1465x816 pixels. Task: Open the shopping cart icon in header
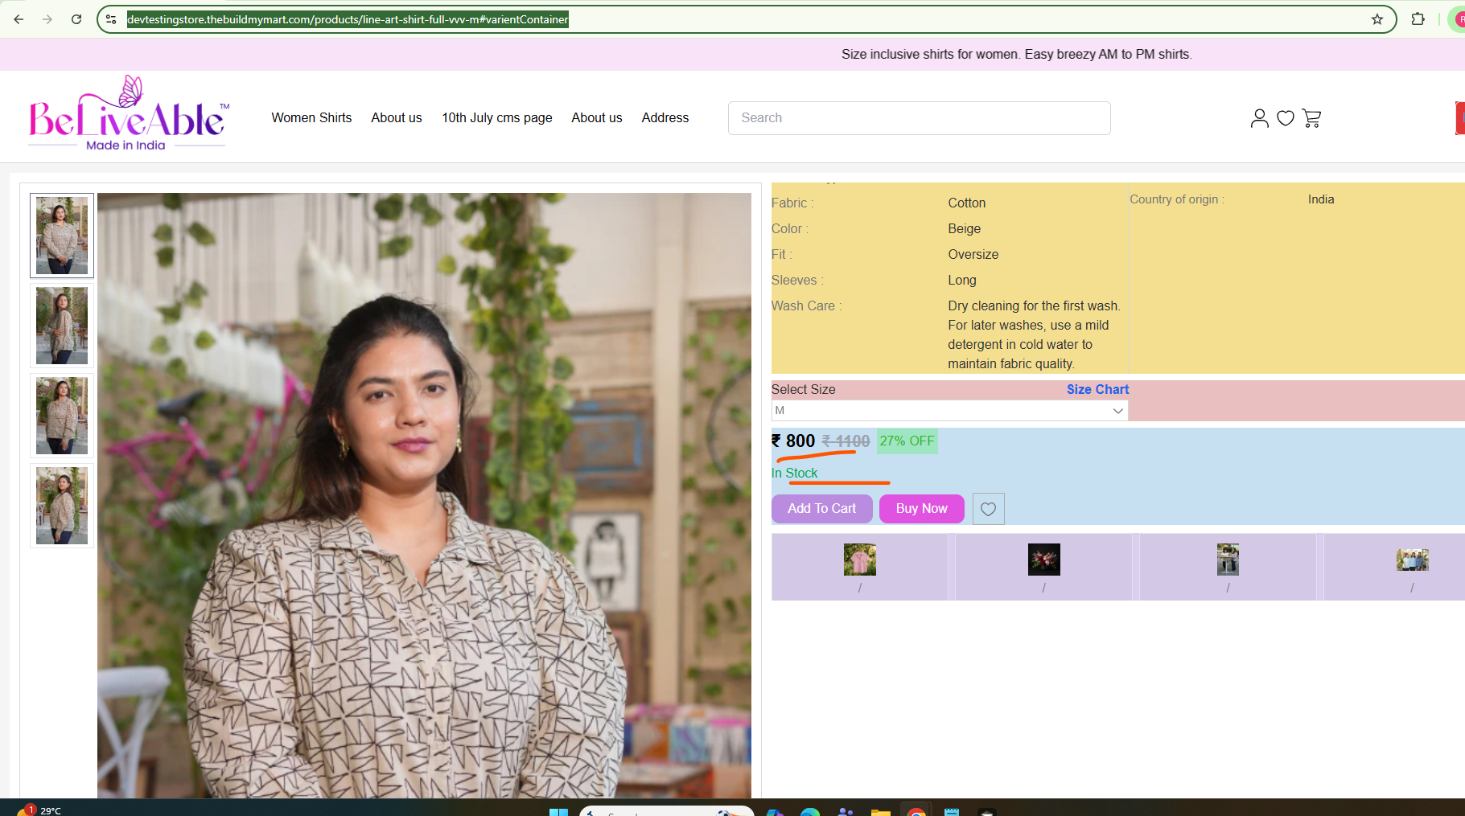pos(1311,118)
